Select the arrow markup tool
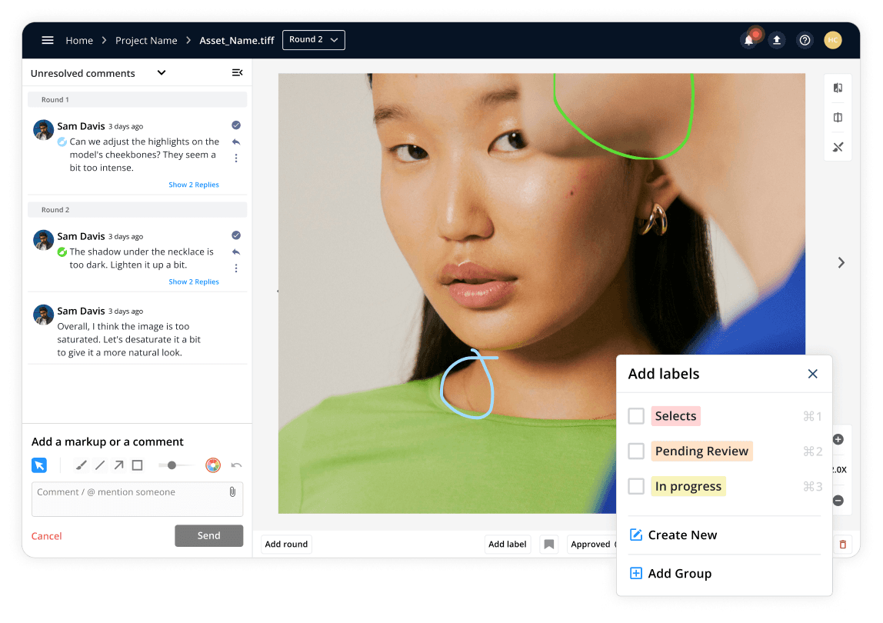883x623 pixels. (118, 465)
